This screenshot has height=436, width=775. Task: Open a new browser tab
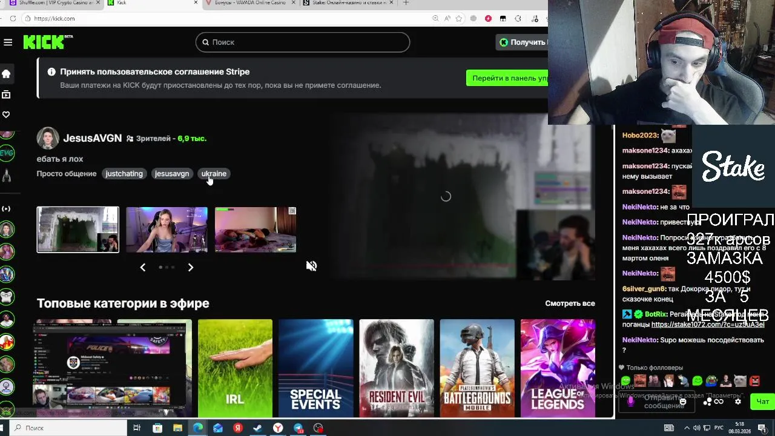click(406, 2)
